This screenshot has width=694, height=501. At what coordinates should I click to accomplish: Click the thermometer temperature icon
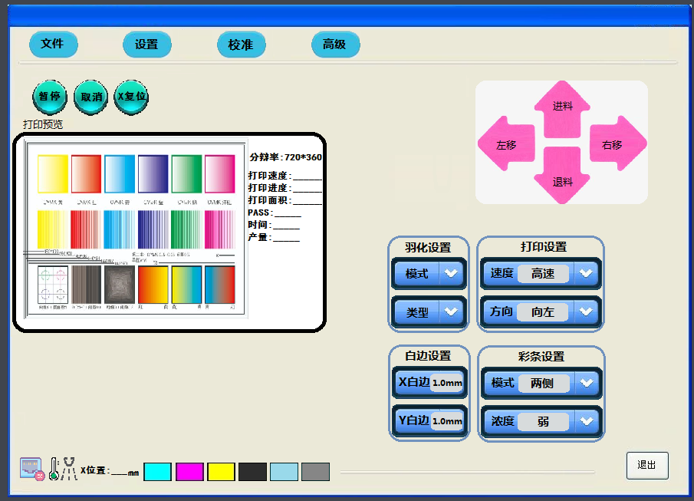54,469
